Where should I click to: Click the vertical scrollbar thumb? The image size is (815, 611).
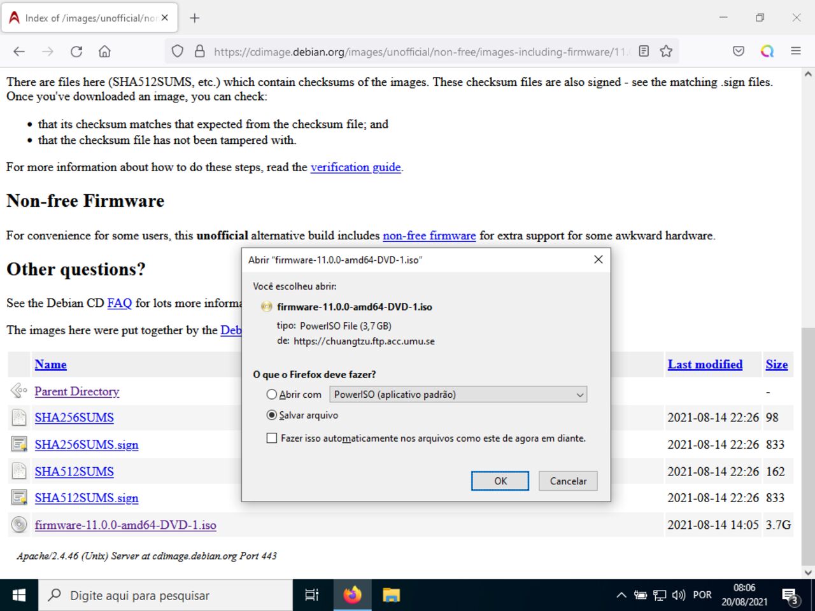pyautogui.click(x=808, y=446)
